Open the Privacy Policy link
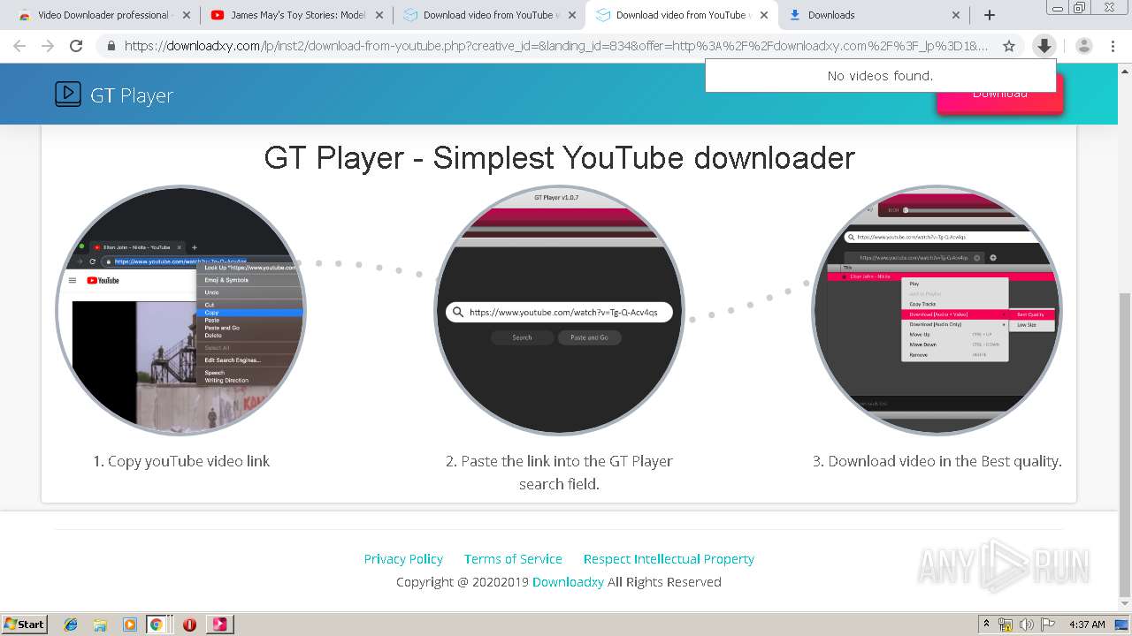1132x636 pixels. pos(403,559)
